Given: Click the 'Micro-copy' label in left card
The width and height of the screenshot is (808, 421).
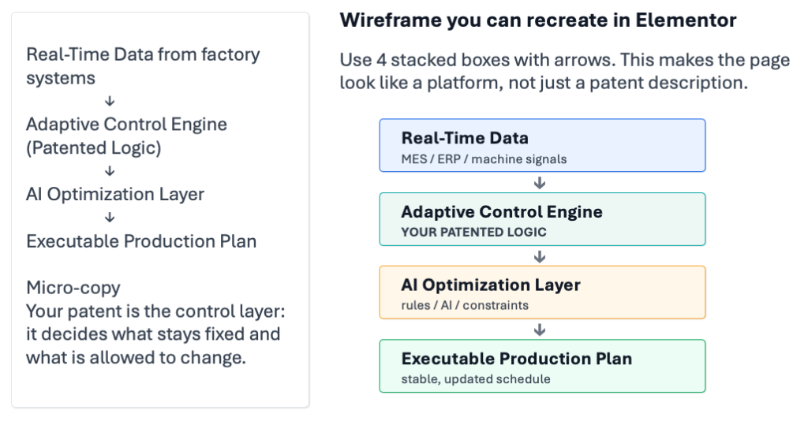Looking at the screenshot, I should [73, 287].
